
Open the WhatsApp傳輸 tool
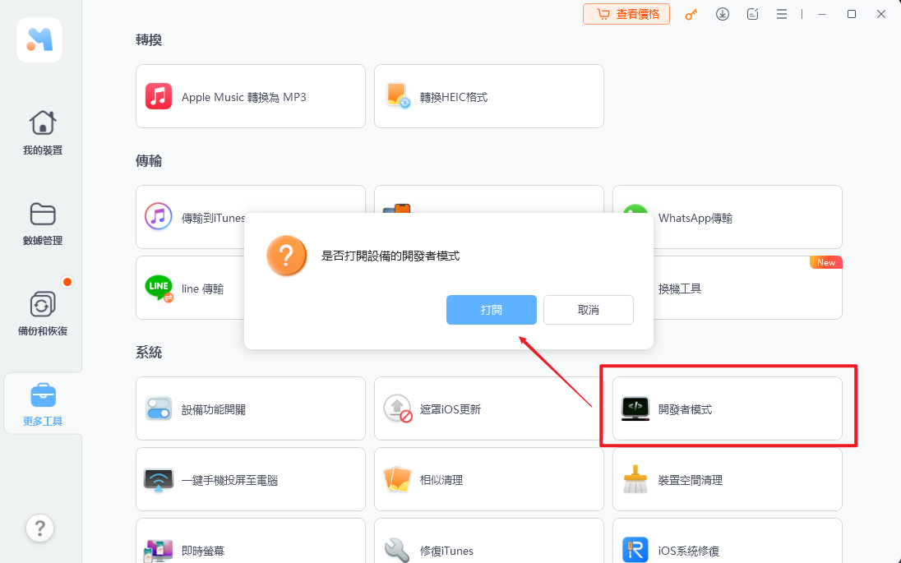728,217
